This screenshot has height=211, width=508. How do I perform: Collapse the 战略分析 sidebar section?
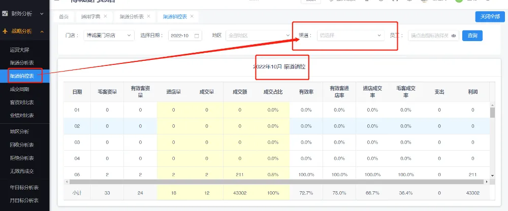click(42, 31)
